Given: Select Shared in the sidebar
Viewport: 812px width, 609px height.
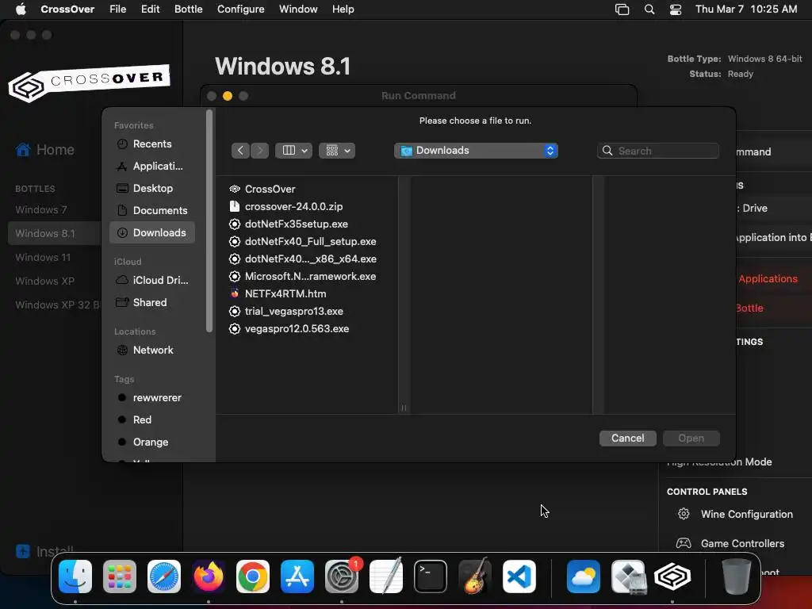Looking at the screenshot, I should (x=152, y=302).
